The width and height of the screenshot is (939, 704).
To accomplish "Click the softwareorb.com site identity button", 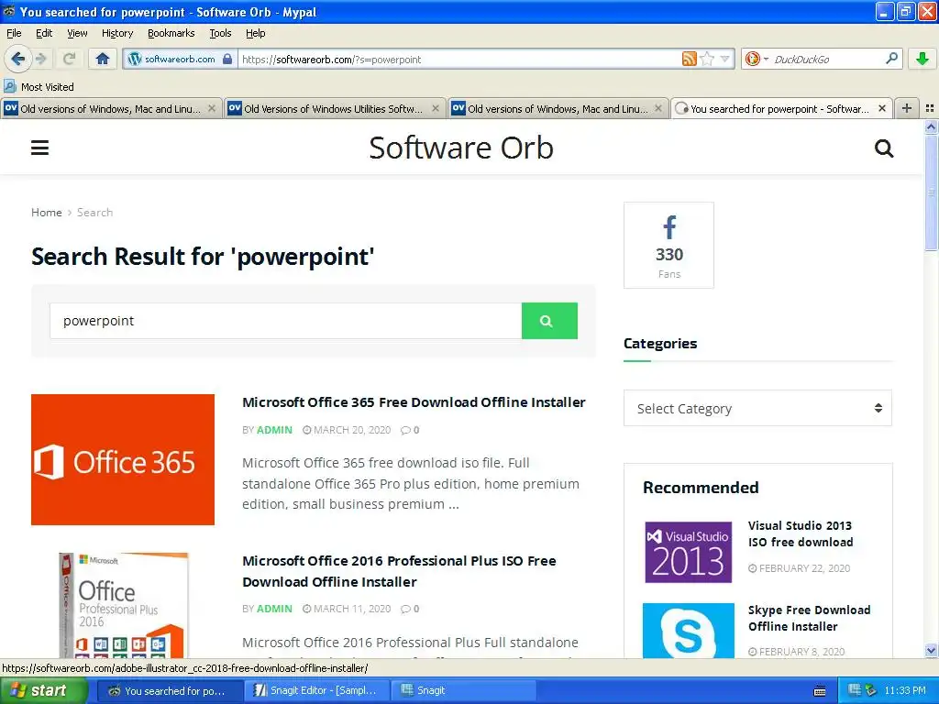I will point(180,59).
